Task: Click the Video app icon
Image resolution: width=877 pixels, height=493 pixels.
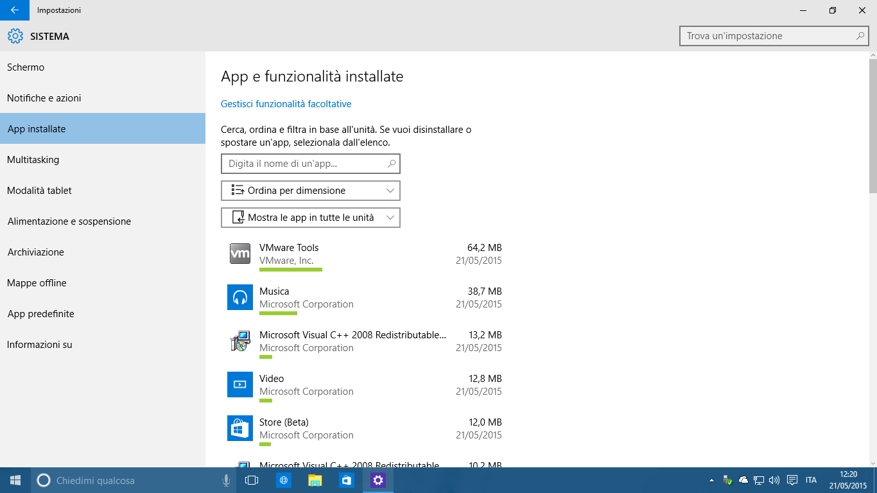Action: [240, 385]
